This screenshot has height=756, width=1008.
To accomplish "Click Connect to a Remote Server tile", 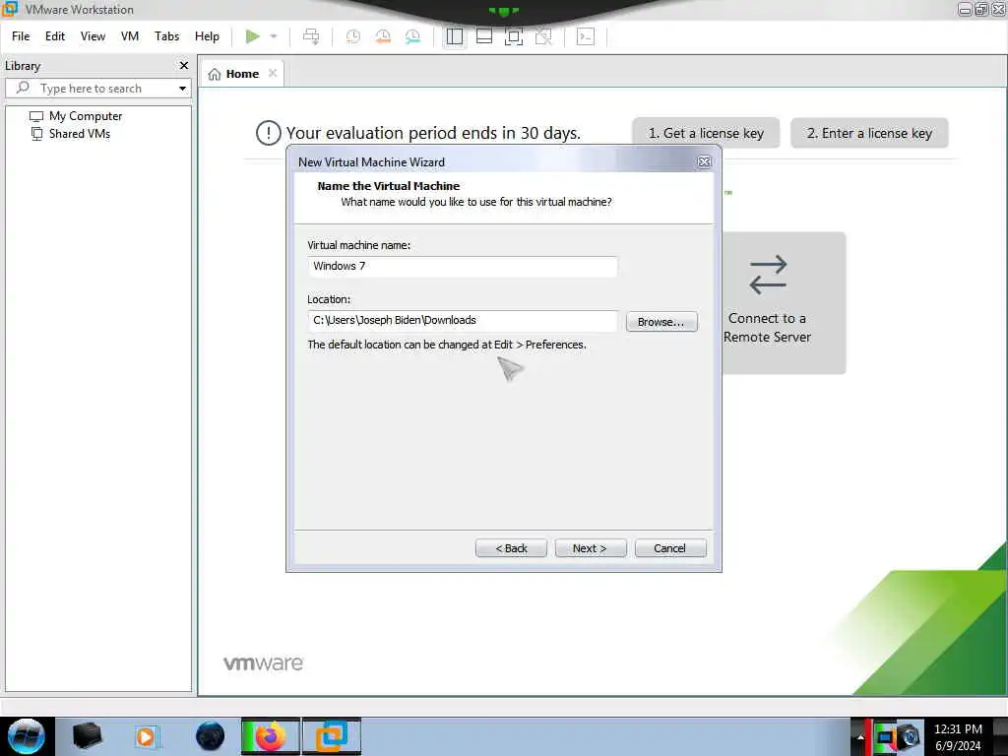I will pyautogui.click(x=784, y=303).
